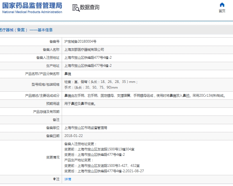Viewport: 233px width, 186px height.
Task: Select 变更前 address 友谊路1500号3-427、432室
Action: (102, 166)
